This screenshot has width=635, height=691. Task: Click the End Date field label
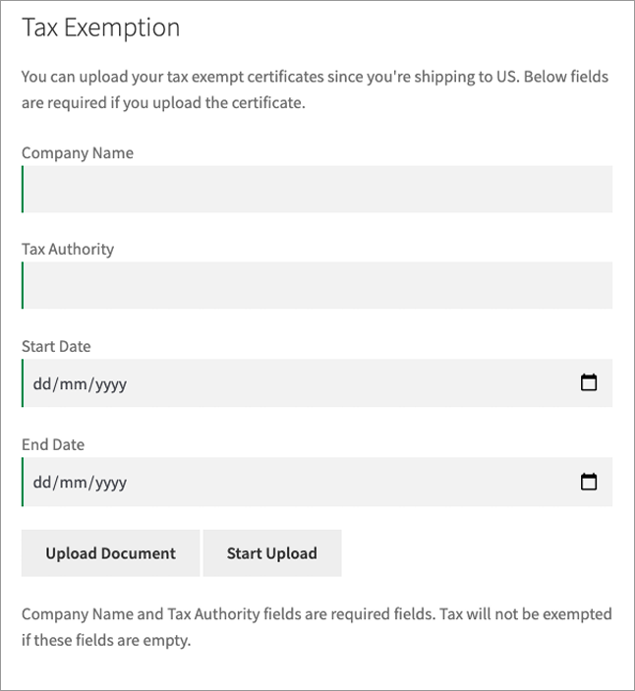pos(53,444)
